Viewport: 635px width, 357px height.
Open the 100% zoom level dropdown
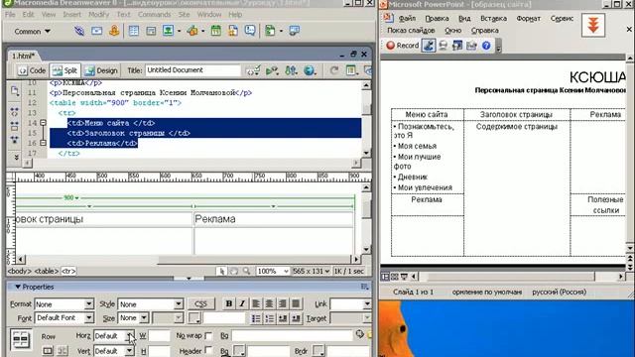click(286, 271)
